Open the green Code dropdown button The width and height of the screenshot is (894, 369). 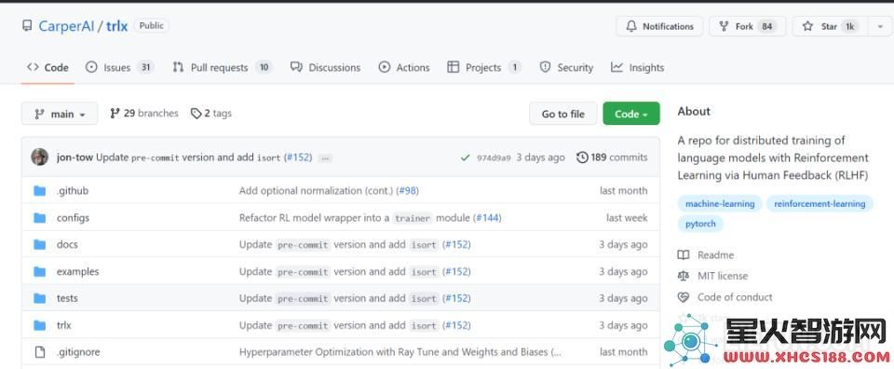(x=631, y=114)
